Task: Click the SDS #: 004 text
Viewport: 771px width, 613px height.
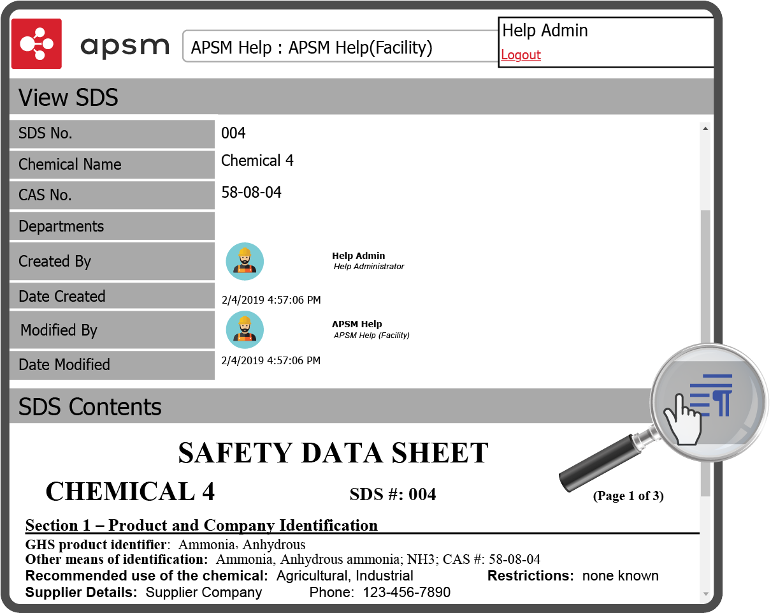Action: pyautogui.click(x=393, y=494)
